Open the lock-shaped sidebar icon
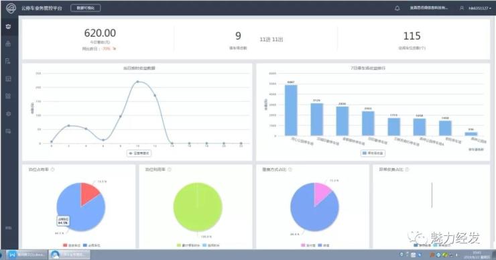This screenshot has height=260, width=496. 8,44
